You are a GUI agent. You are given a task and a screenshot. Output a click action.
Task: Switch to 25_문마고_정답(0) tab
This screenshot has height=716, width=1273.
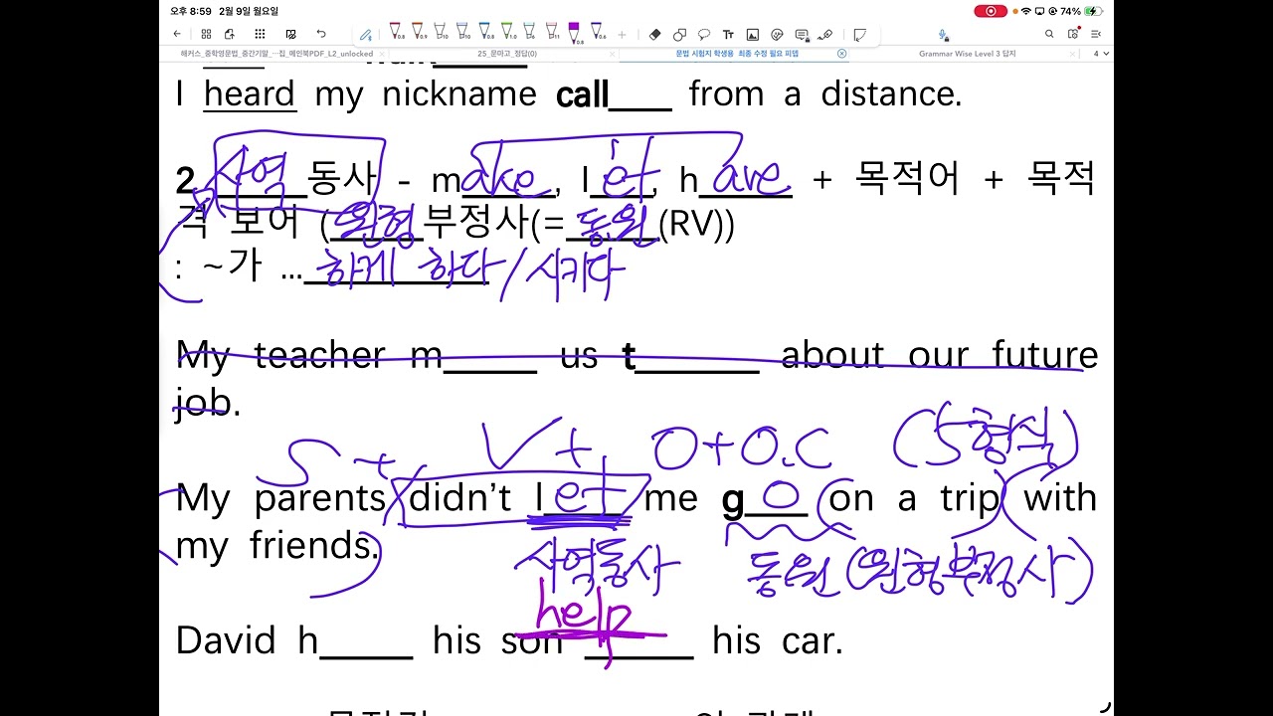coord(507,54)
